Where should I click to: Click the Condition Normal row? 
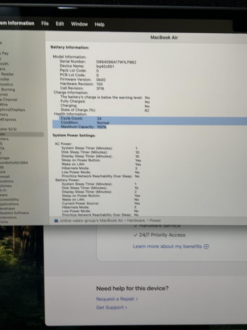pos(150,123)
